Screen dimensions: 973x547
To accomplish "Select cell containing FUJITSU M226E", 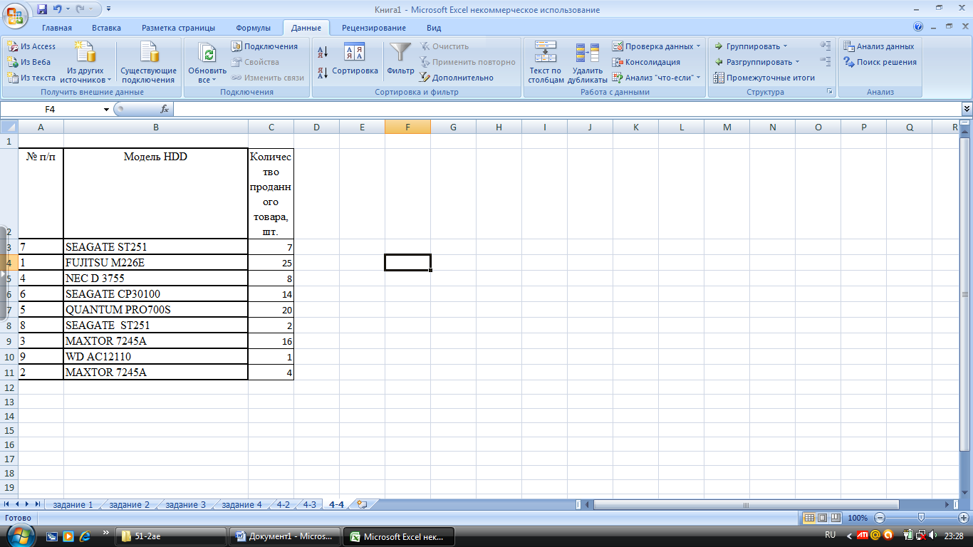I will click(x=156, y=263).
